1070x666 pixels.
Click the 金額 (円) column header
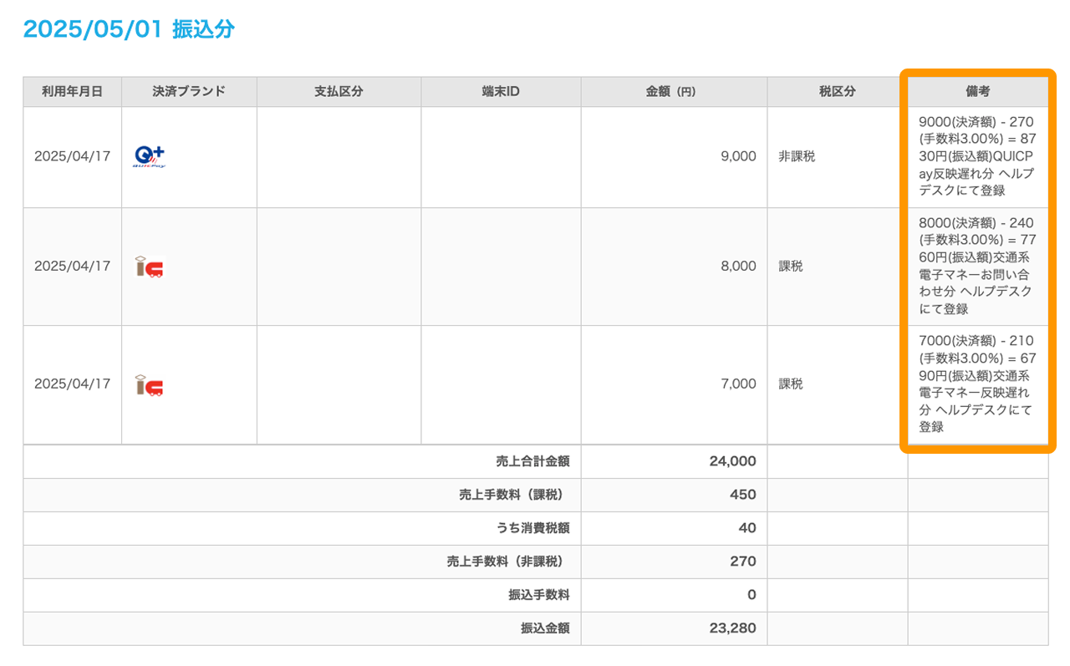point(673,92)
